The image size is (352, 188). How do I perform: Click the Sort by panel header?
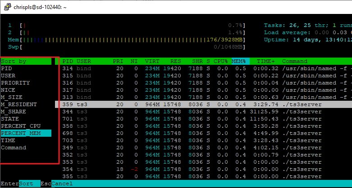click(26, 61)
